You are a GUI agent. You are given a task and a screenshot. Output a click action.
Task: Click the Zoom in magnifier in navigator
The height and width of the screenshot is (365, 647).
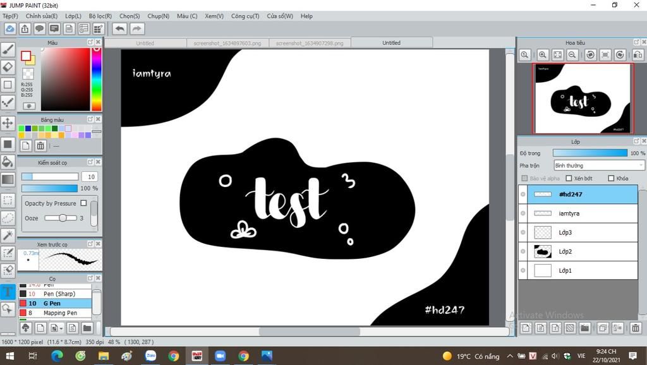pyautogui.click(x=543, y=54)
